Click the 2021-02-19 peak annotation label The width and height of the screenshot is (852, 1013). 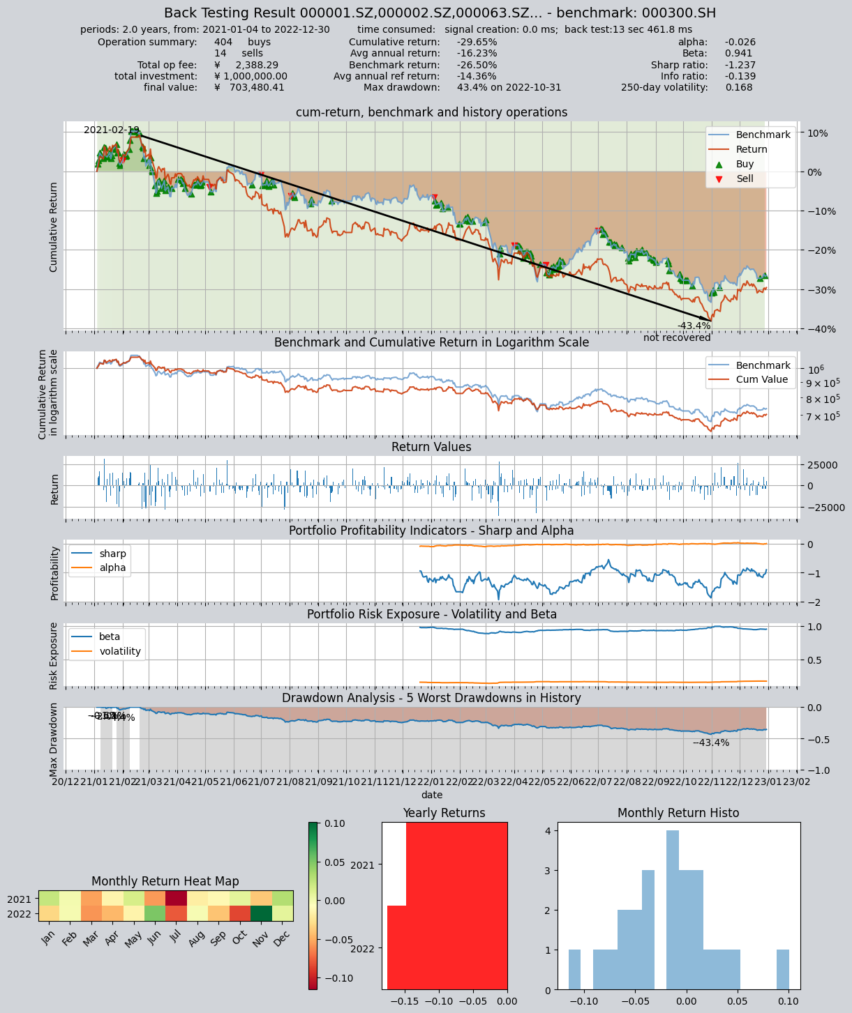(112, 130)
